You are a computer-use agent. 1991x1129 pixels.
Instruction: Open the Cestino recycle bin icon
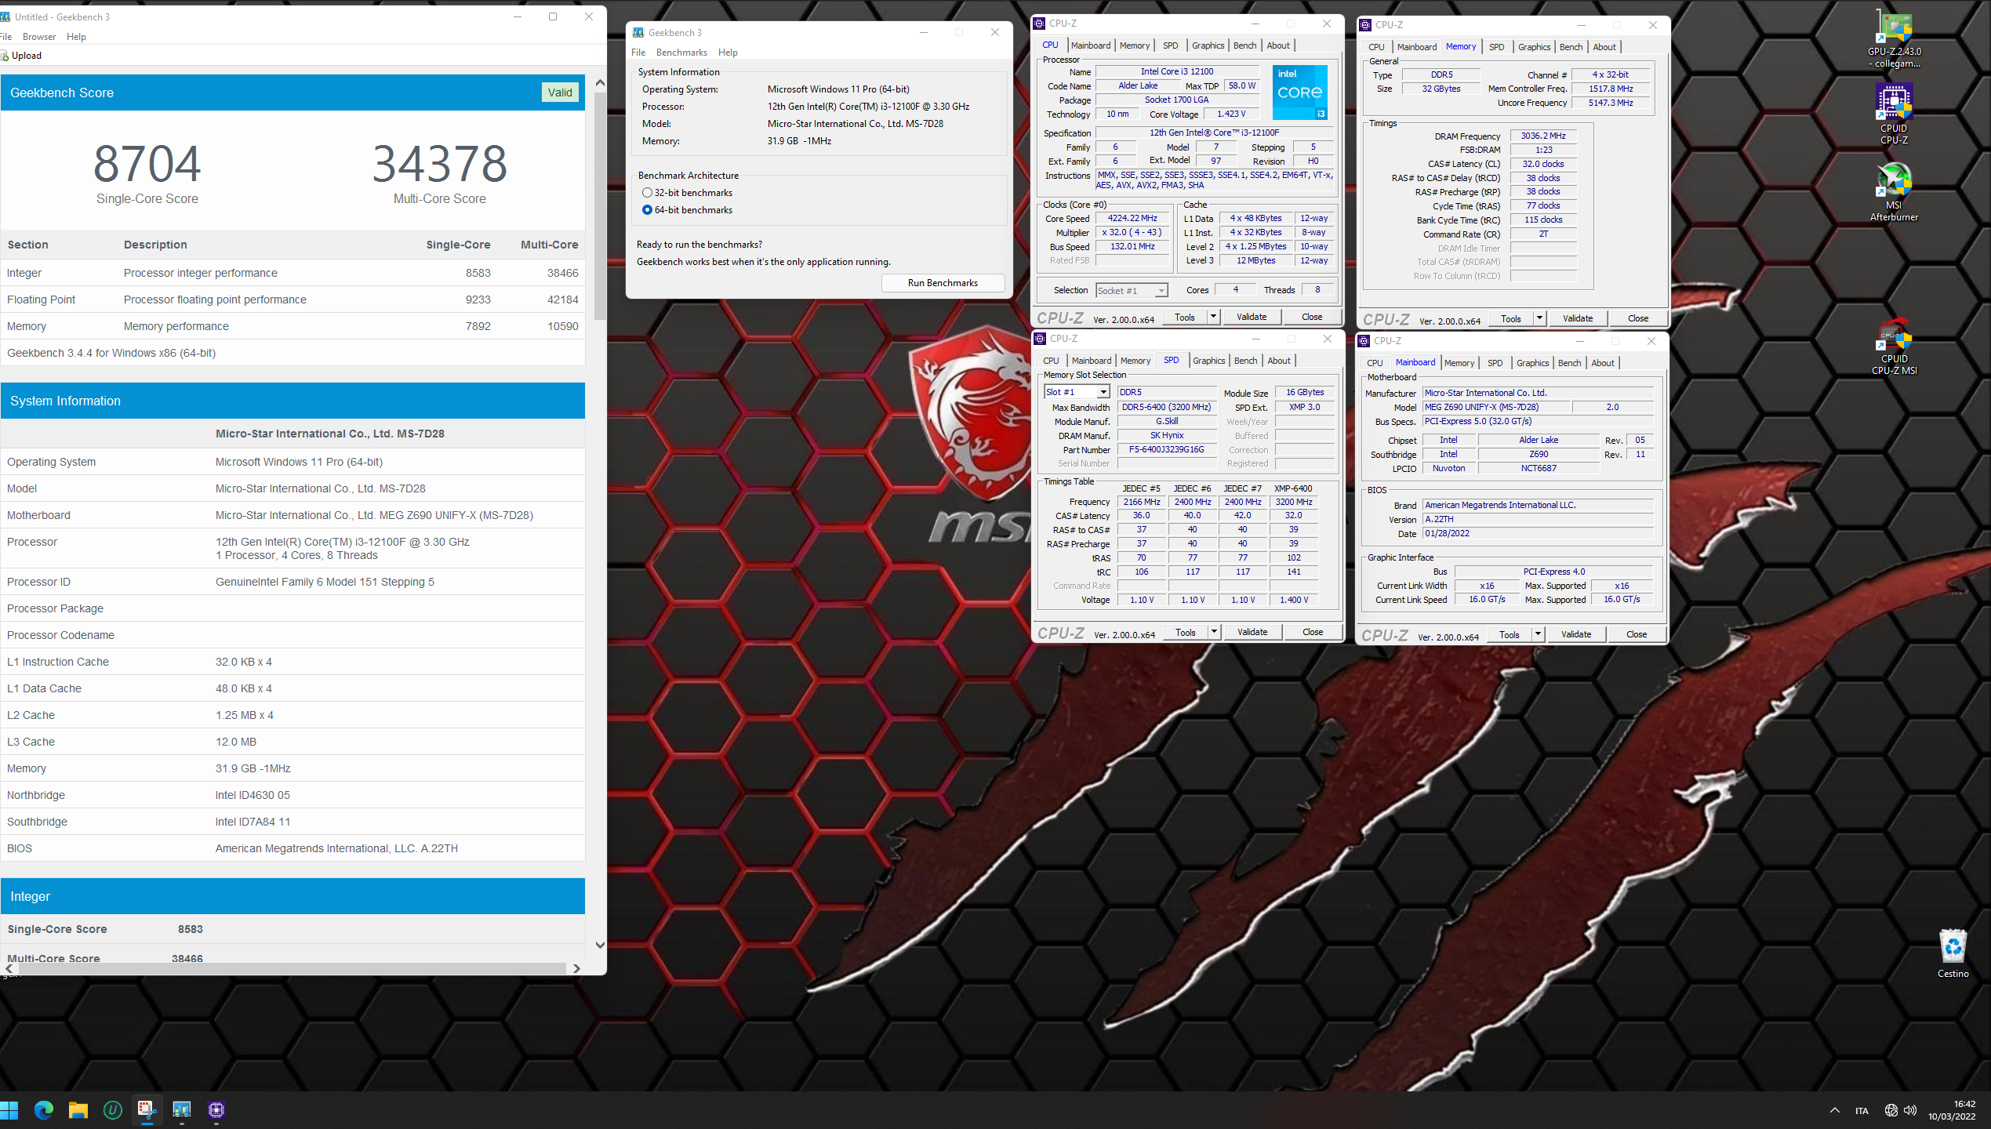coord(1953,954)
